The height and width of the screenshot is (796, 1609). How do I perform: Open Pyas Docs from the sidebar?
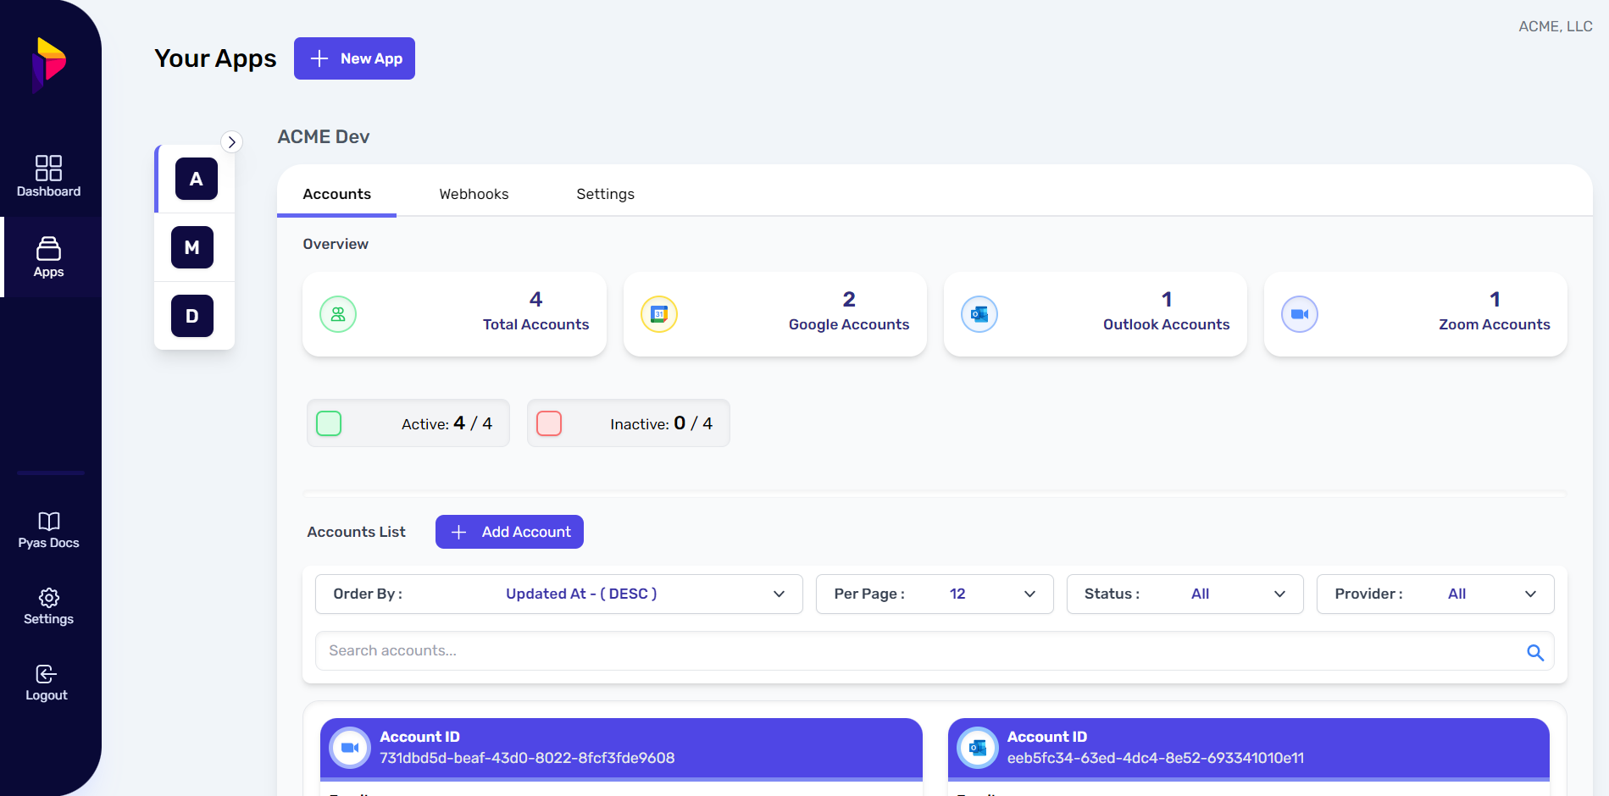tap(48, 529)
